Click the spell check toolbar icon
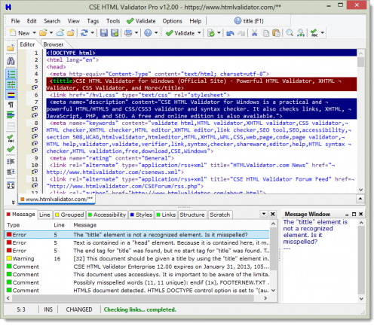The height and width of the screenshot is (326, 377). click(314, 32)
